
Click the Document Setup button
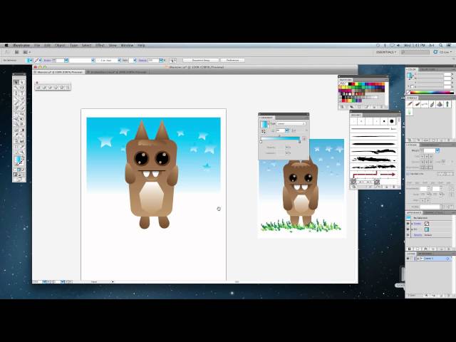(x=201, y=60)
